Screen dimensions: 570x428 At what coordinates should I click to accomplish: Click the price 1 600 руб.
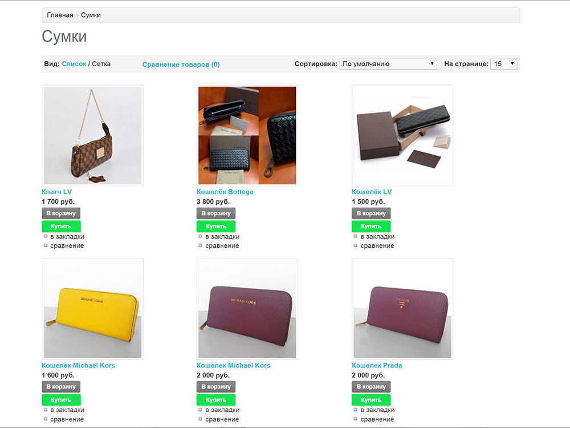pos(58,375)
